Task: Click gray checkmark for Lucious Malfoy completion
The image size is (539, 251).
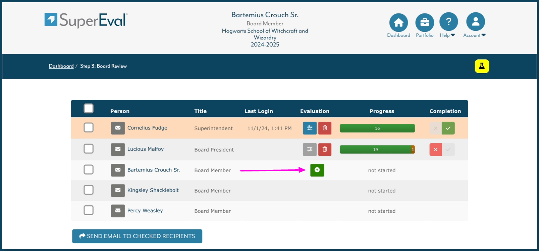Action: [x=448, y=150]
